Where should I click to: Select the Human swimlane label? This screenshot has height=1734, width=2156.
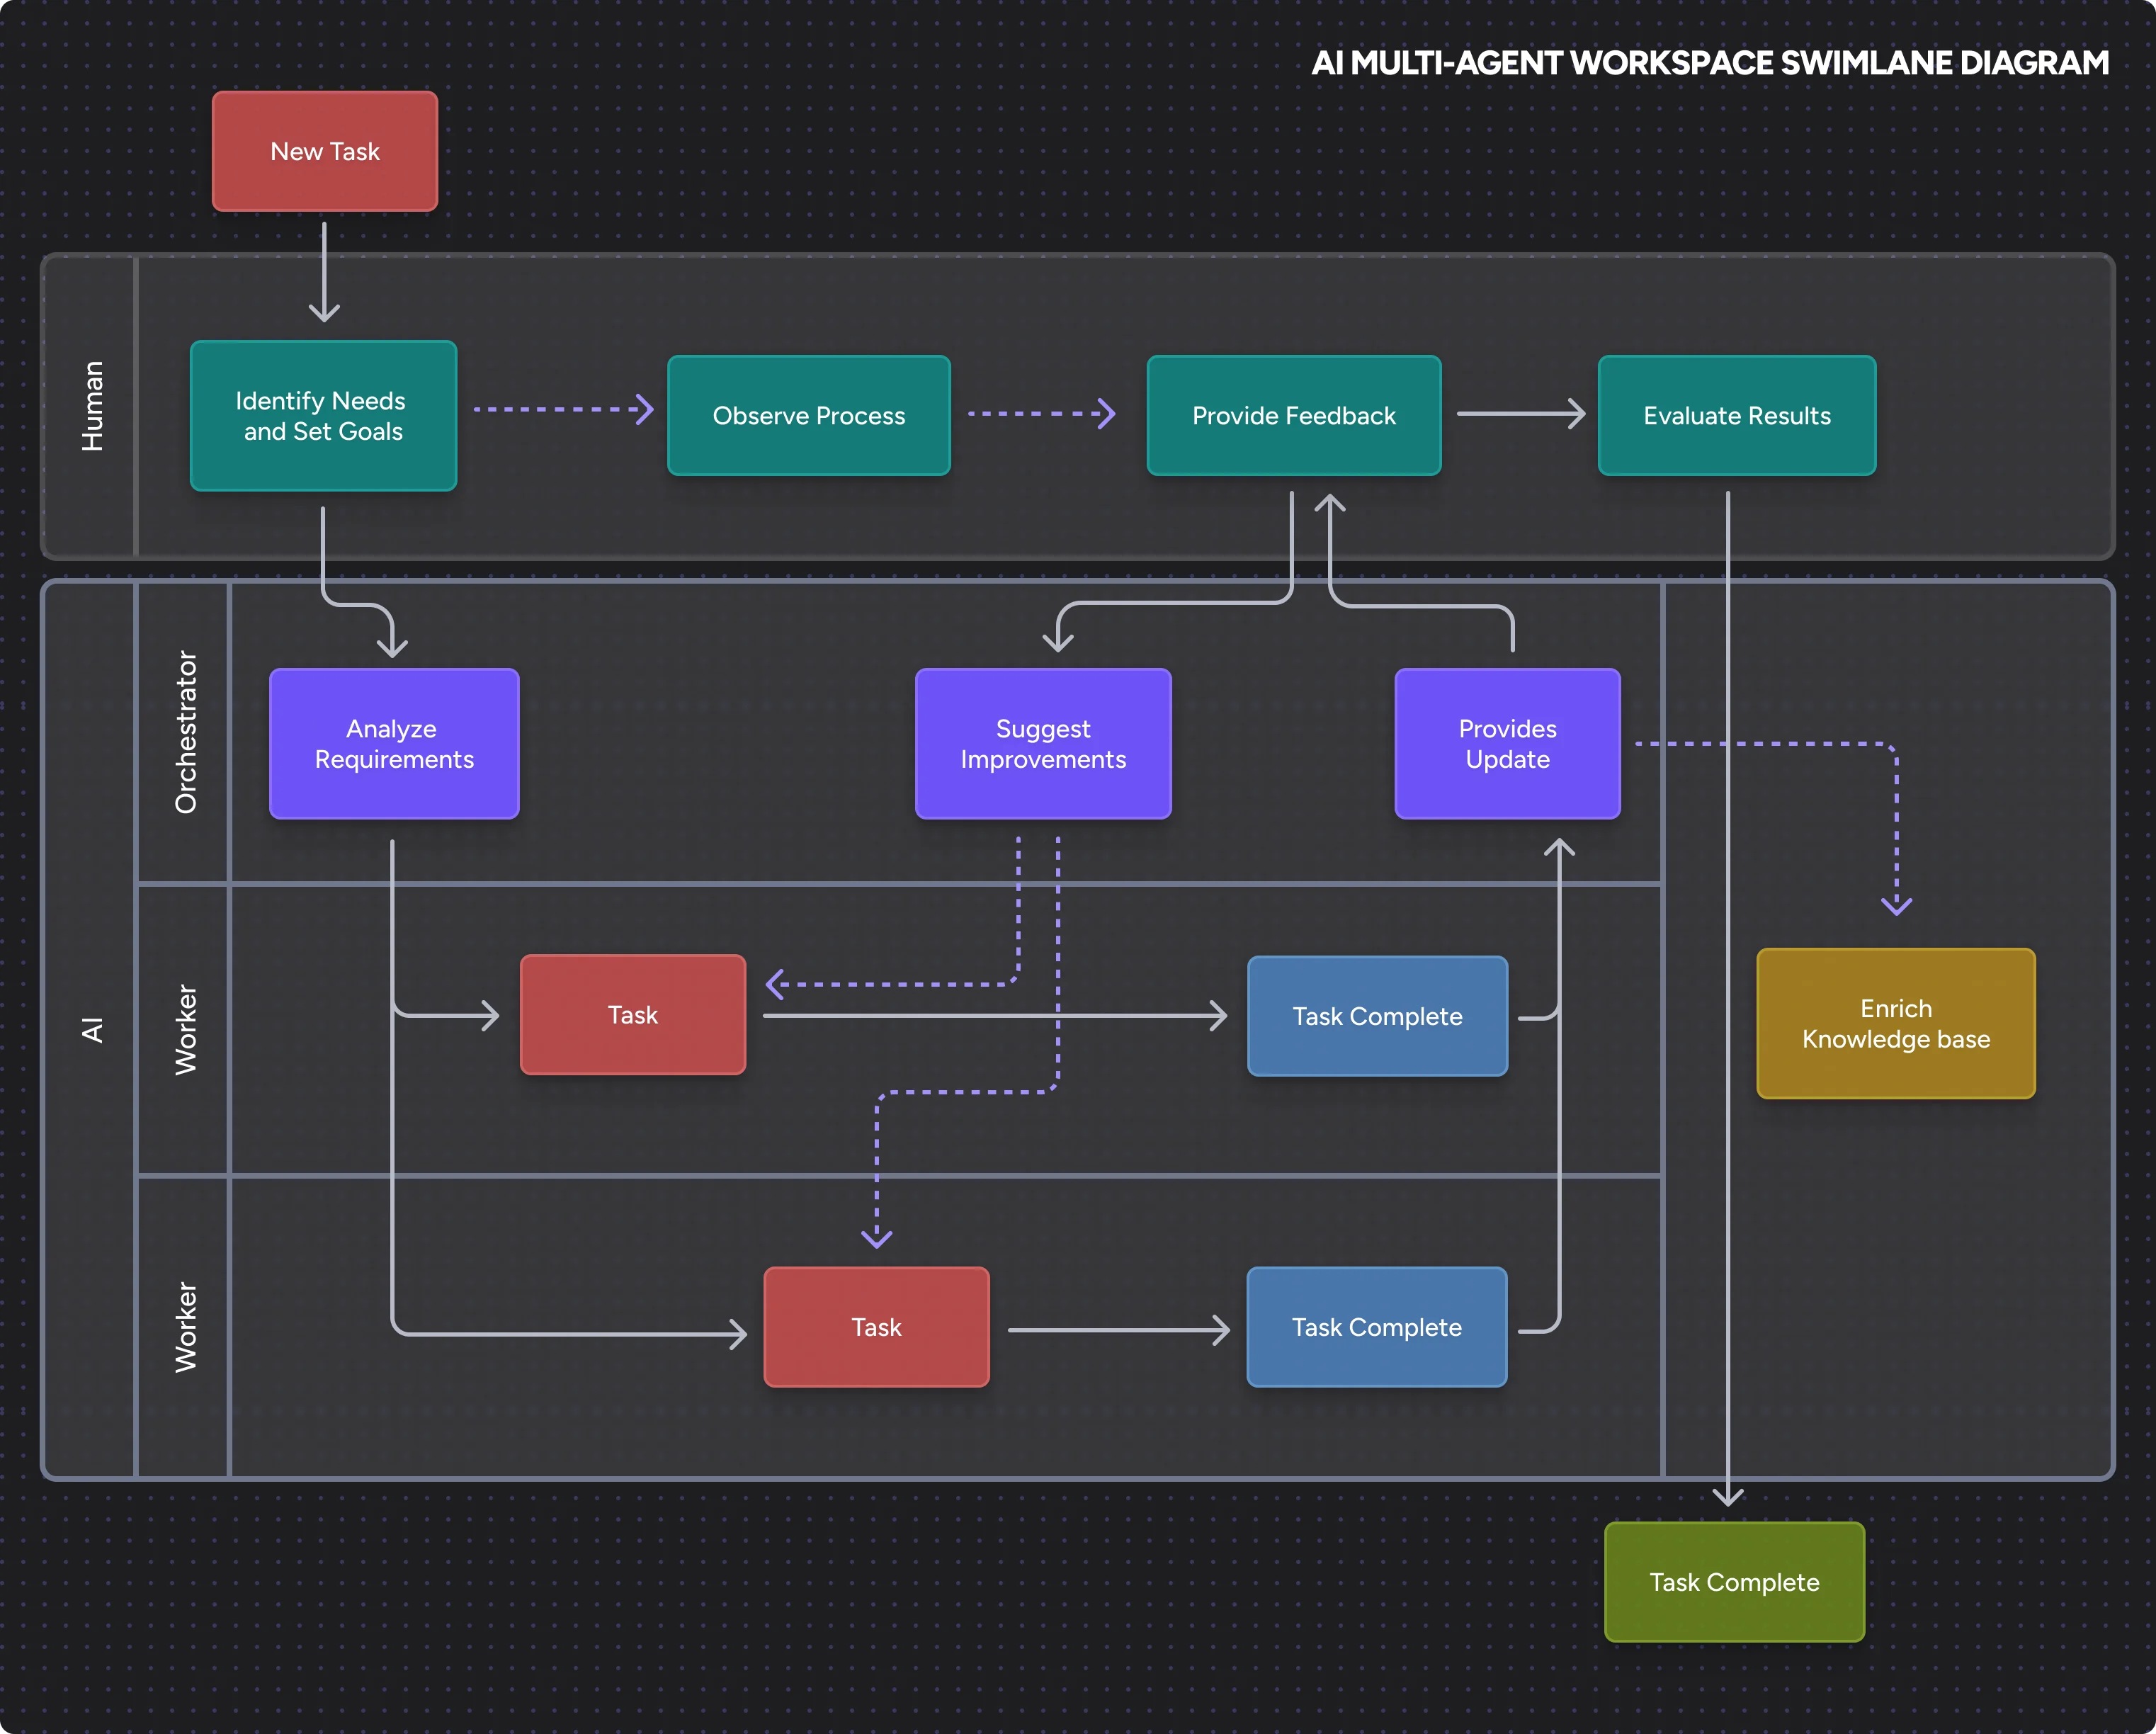92,406
